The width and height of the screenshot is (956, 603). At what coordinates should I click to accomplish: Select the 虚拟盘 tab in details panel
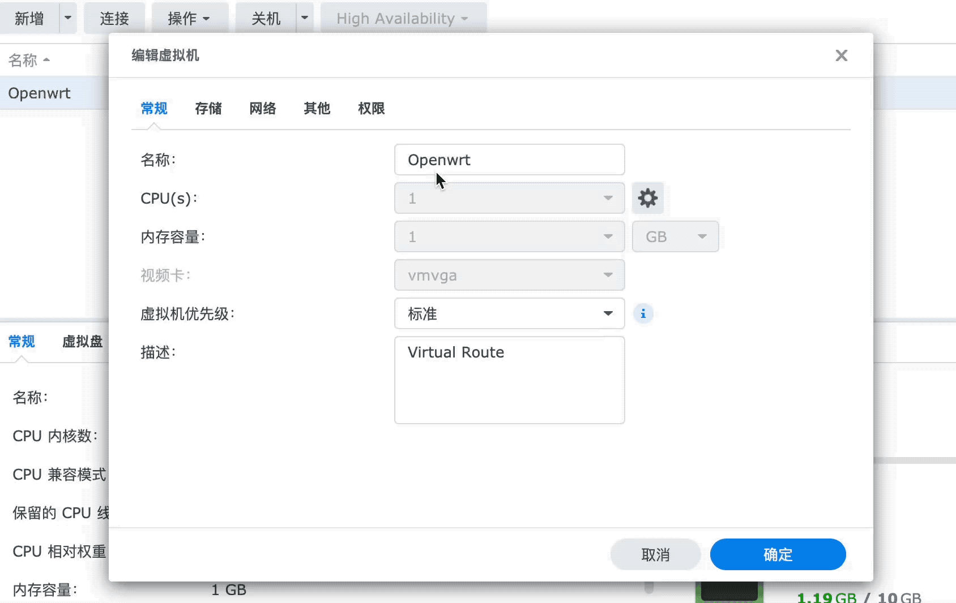82,342
